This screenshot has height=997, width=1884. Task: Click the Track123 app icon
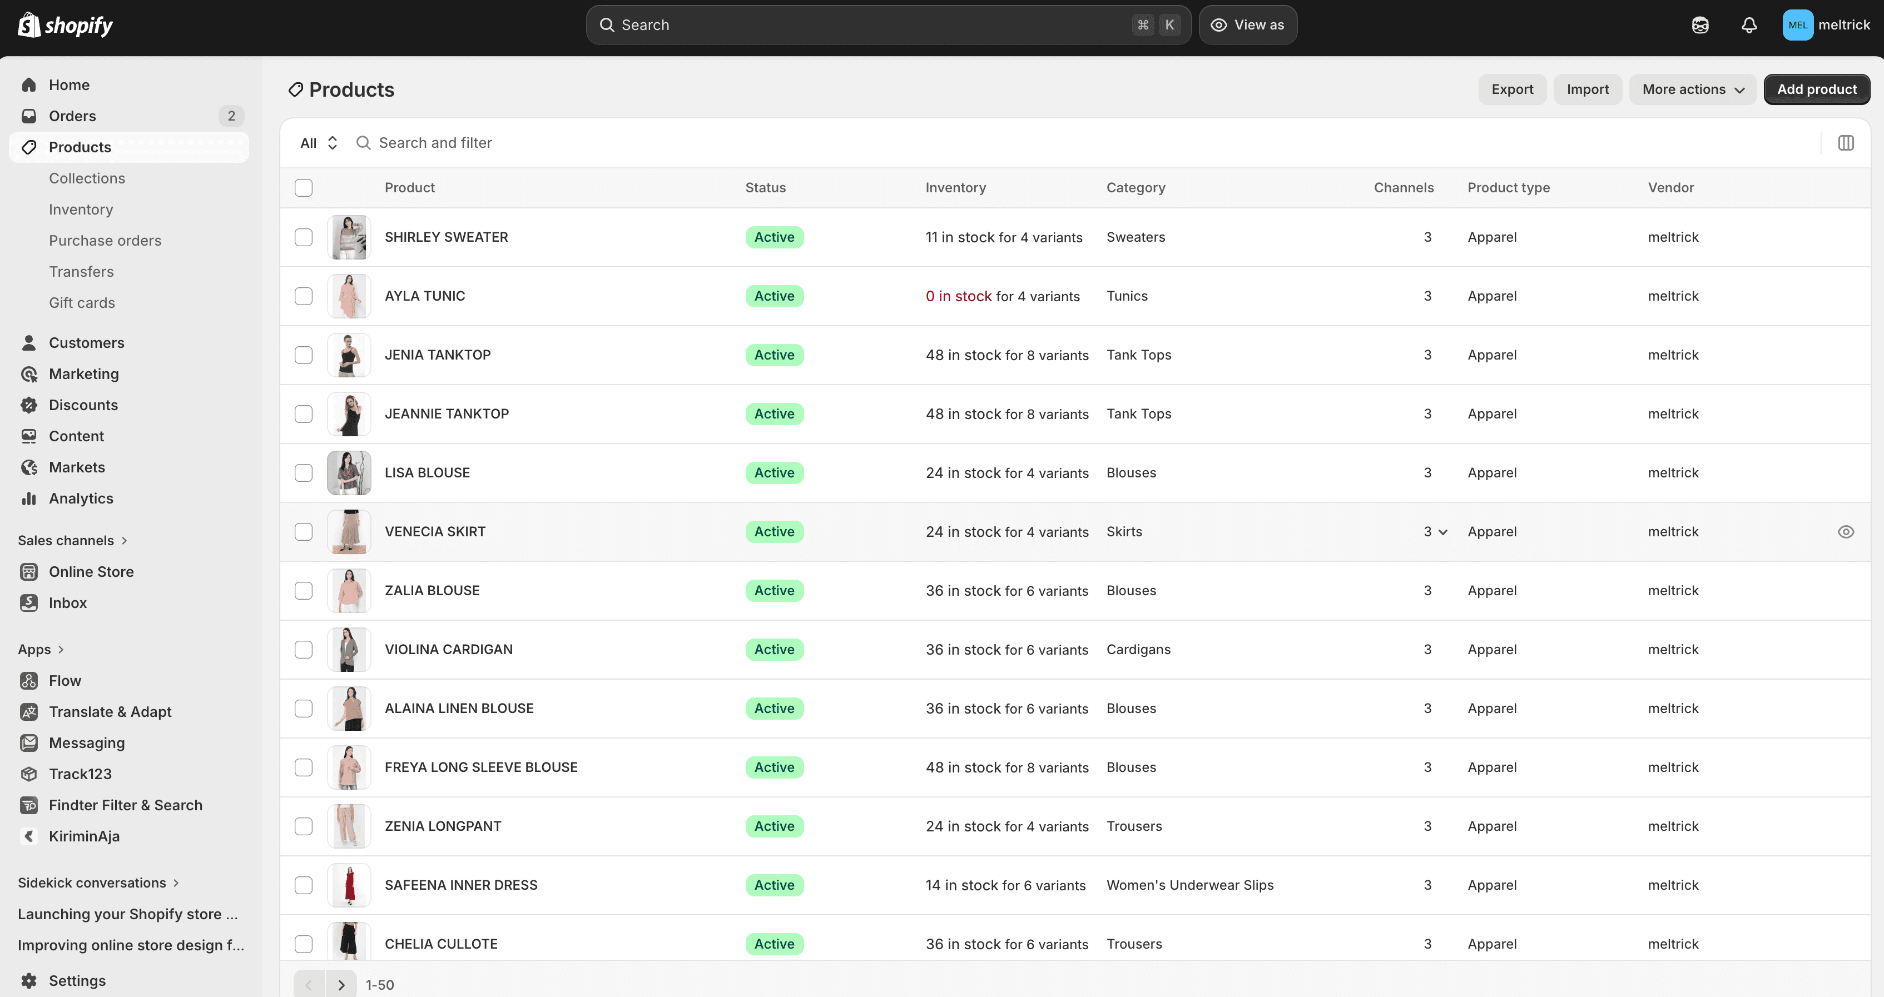[29, 774]
